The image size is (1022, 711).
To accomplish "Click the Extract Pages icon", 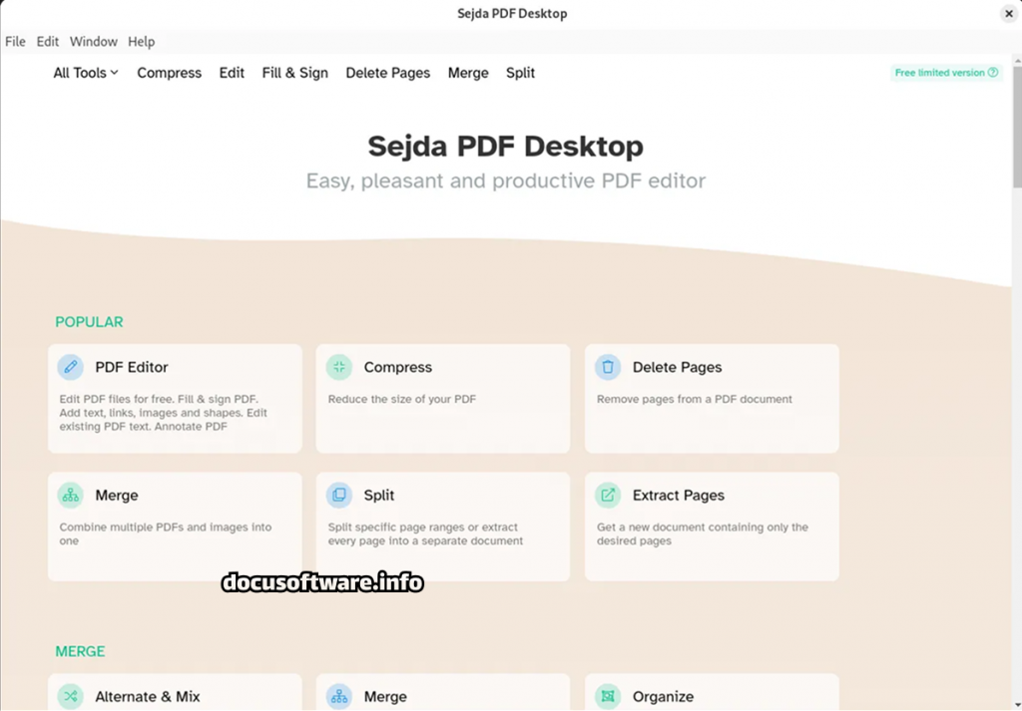I will (608, 495).
